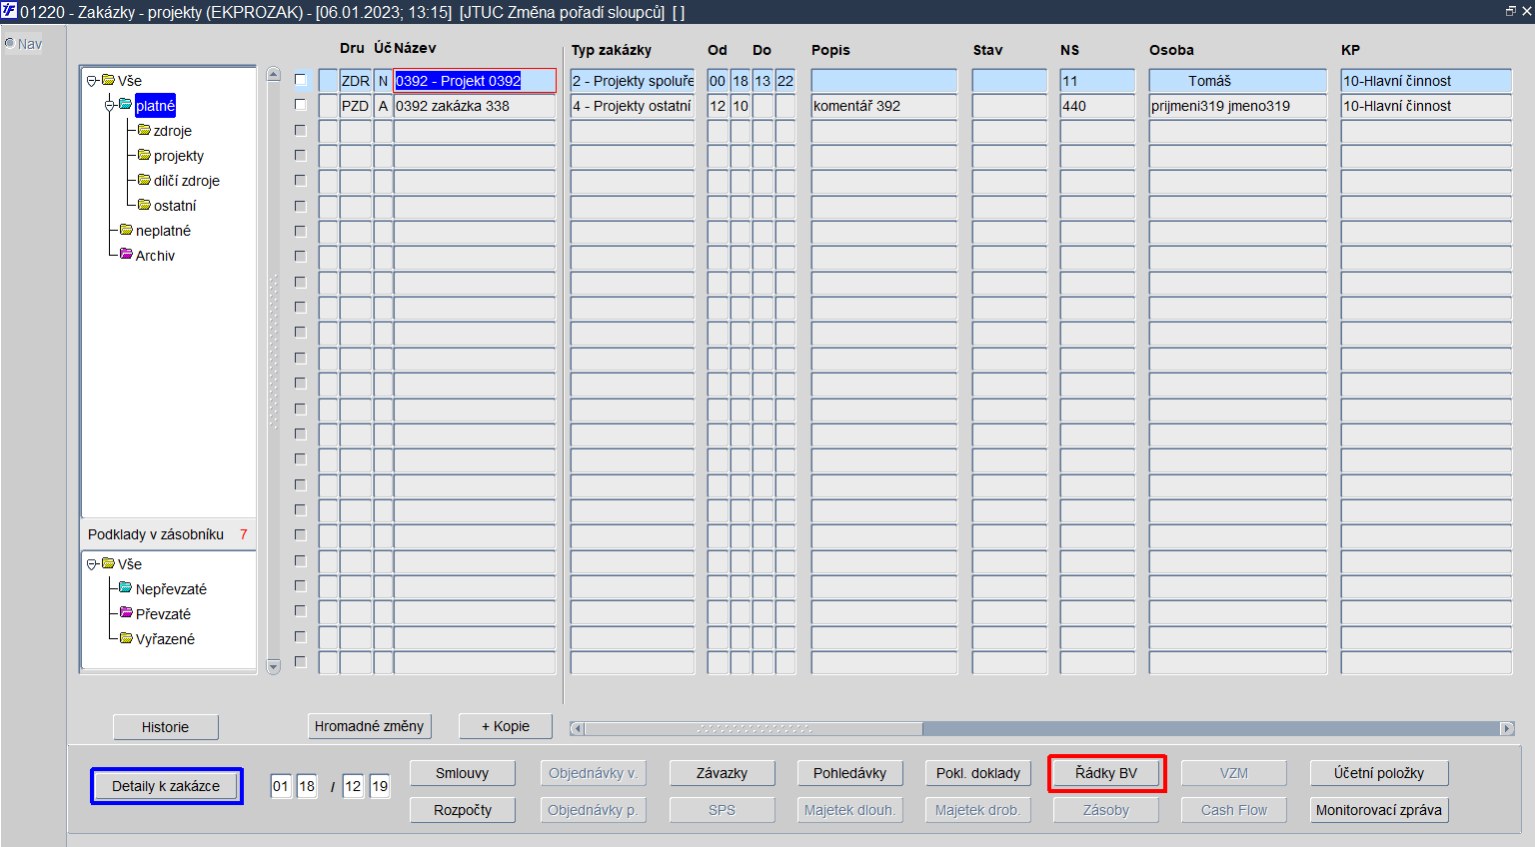The width and height of the screenshot is (1535, 847).
Task: Click the 19 date field beside Smlouvy
Action: click(380, 786)
